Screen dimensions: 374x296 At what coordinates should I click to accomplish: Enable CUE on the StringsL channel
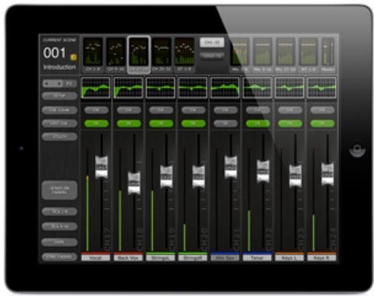(x=161, y=110)
